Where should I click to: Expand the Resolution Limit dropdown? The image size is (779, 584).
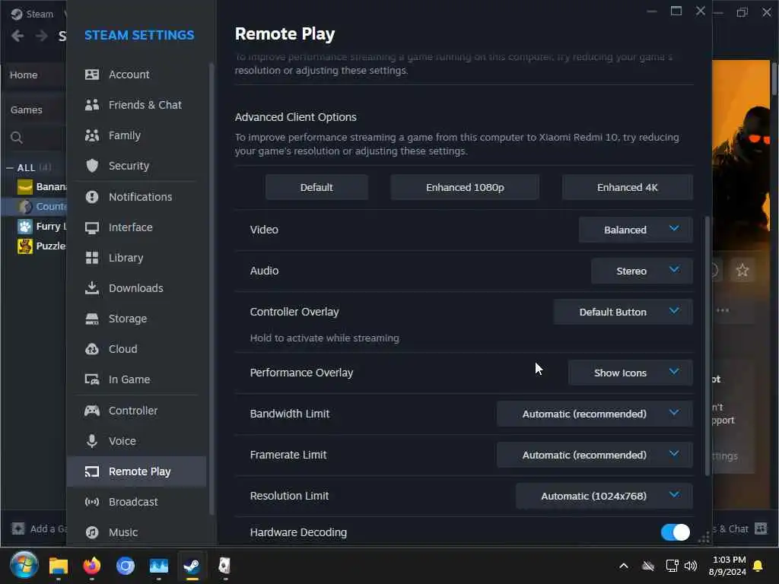[604, 496]
